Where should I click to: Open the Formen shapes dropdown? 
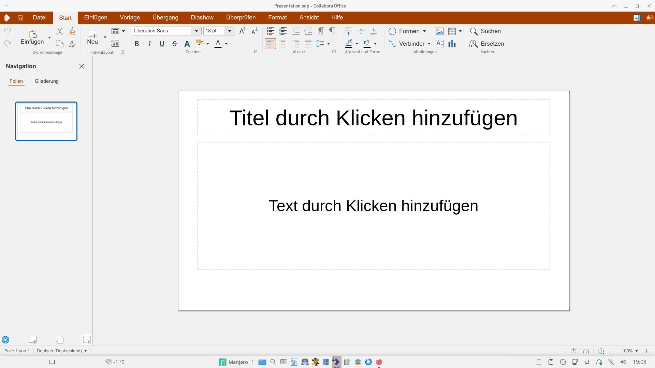pyautogui.click(x=424, y=31)
